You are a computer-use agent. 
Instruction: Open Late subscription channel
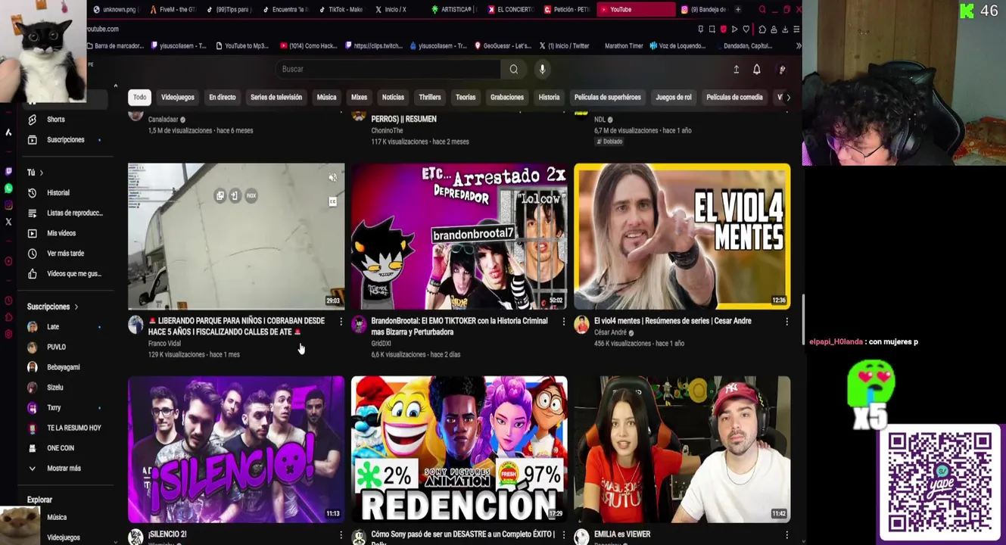coord(53,327)
